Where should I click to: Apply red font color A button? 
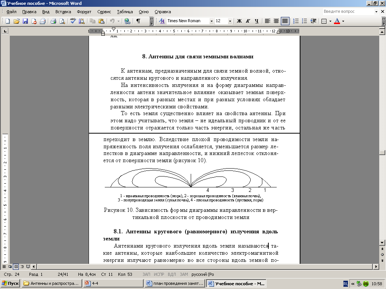pyautogui.click(x=337, y=21)
